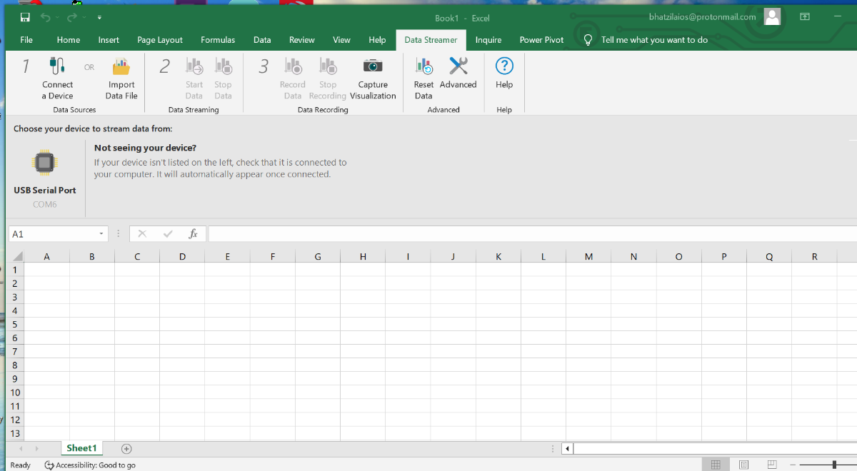Switch to Page Break Preview

[x=773, y=465]
